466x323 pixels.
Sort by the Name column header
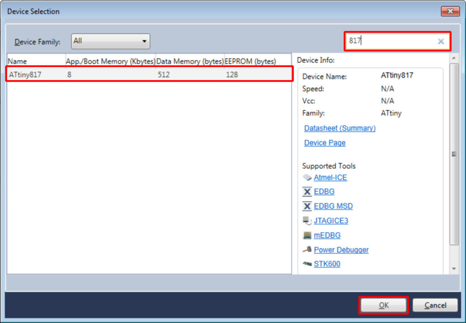pos(36,61)
